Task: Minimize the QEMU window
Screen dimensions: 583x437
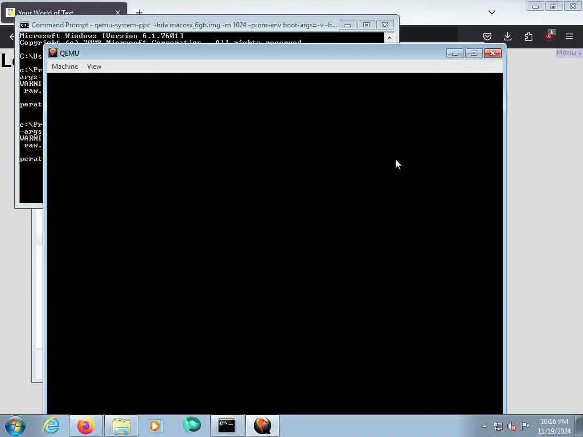Action: click(455, 53)
